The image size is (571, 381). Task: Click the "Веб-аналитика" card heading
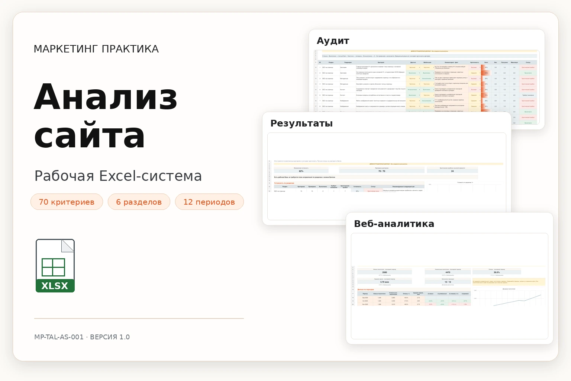point(394,224)
